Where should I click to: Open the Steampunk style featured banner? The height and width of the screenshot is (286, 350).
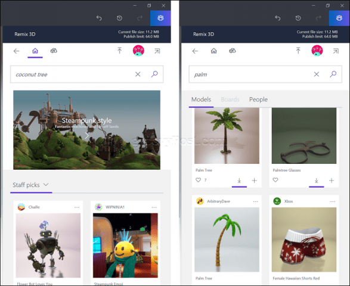[86, 130]
